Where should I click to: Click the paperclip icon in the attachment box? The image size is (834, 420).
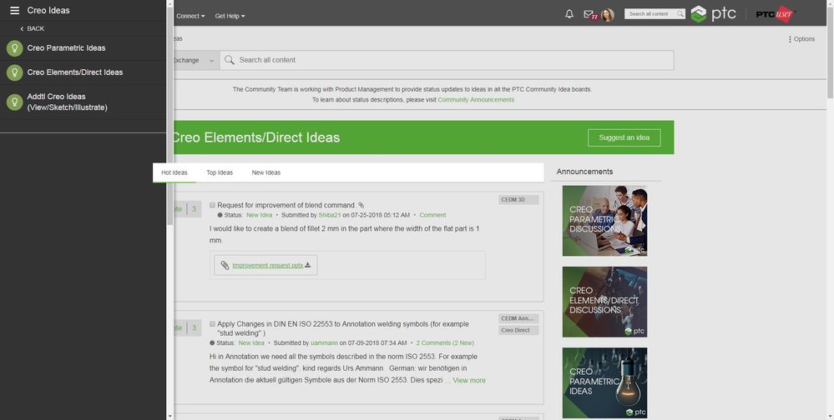click(225, 266)
